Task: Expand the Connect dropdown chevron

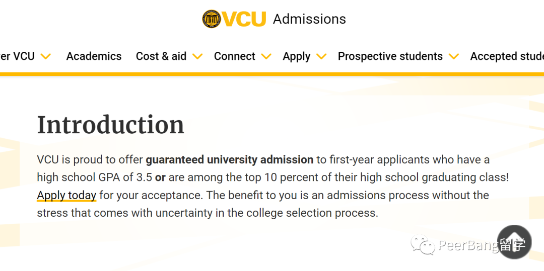Action: tap(266, 56)
